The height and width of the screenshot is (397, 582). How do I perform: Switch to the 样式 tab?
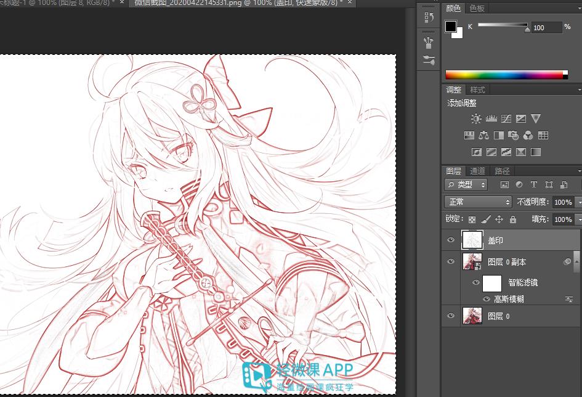tap(477, 90)
